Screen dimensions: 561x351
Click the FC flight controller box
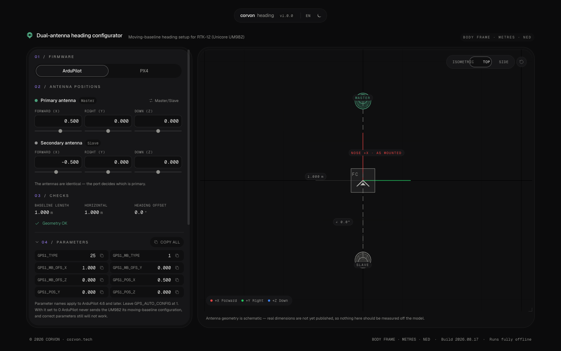(x=363, y=180)
